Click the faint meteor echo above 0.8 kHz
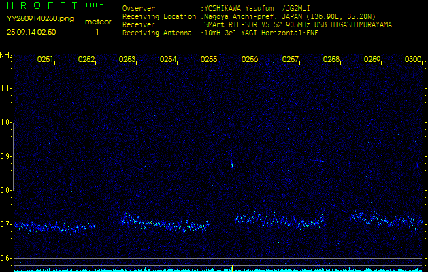This screenshot has width=428, height=272. (232, 163)
